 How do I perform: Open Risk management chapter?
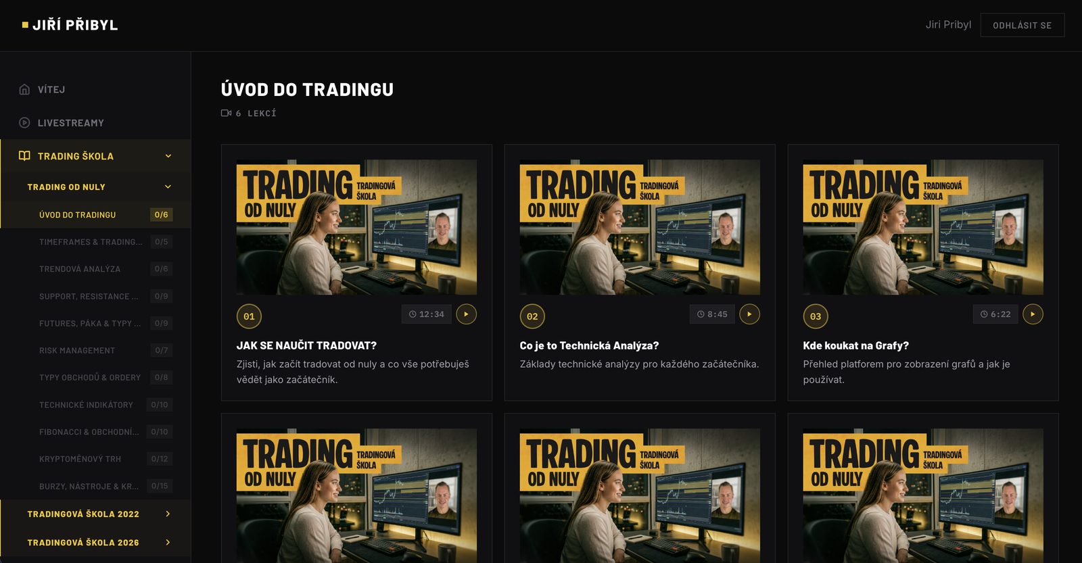tap(95, 350)
